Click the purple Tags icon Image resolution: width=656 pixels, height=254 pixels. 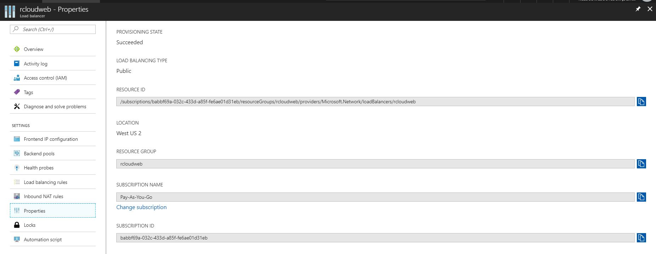(x=17, y=92)
